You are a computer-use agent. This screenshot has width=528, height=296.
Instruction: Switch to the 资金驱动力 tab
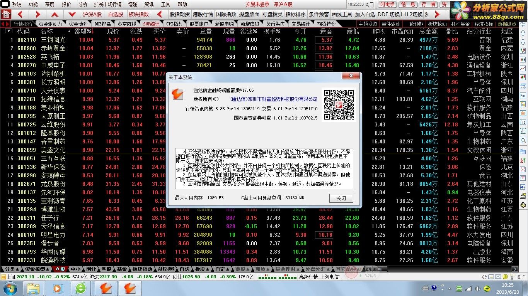tap(50, 24)
